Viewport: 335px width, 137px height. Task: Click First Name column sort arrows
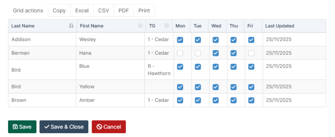pyautogui.click(x=140, y=26)
